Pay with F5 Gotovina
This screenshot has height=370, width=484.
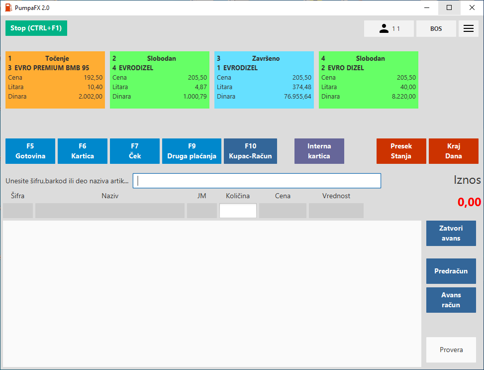click(x=30, y=151)
